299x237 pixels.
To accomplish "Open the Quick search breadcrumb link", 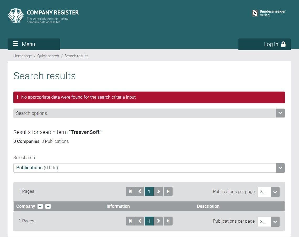I will (48, 56).
